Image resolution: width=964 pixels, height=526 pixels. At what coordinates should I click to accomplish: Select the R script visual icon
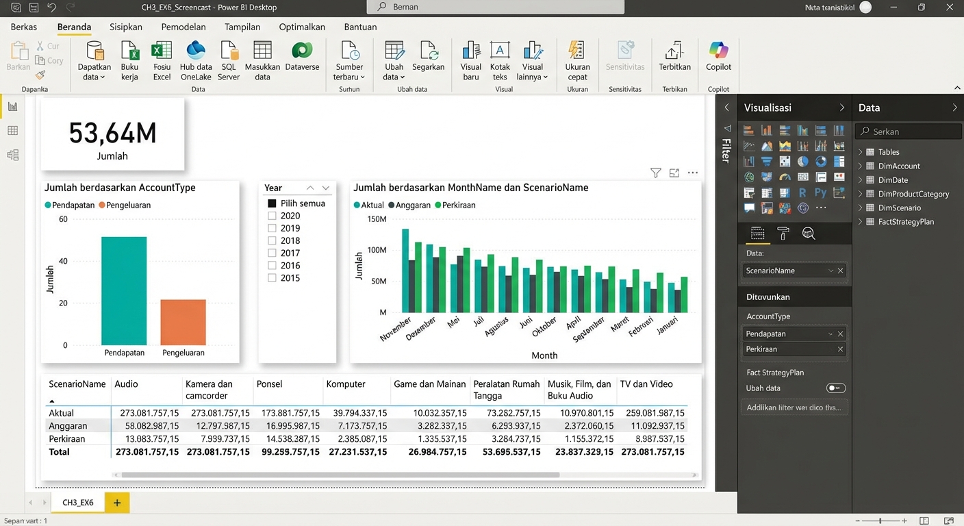(x=802, y=192)
